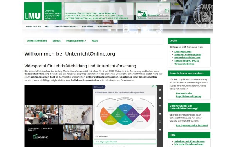Click the UnterrichtOnline login link in sidebar
Viewport: 235px width, 147px height.
(184, 64)
